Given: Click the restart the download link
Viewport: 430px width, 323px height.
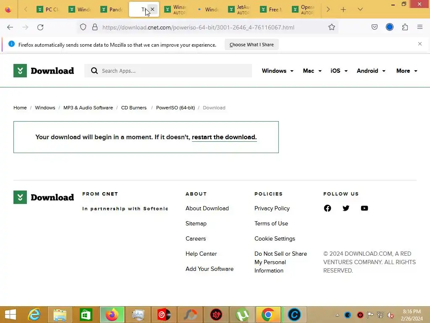Looking at the screenshot, I should click(224, 137).
